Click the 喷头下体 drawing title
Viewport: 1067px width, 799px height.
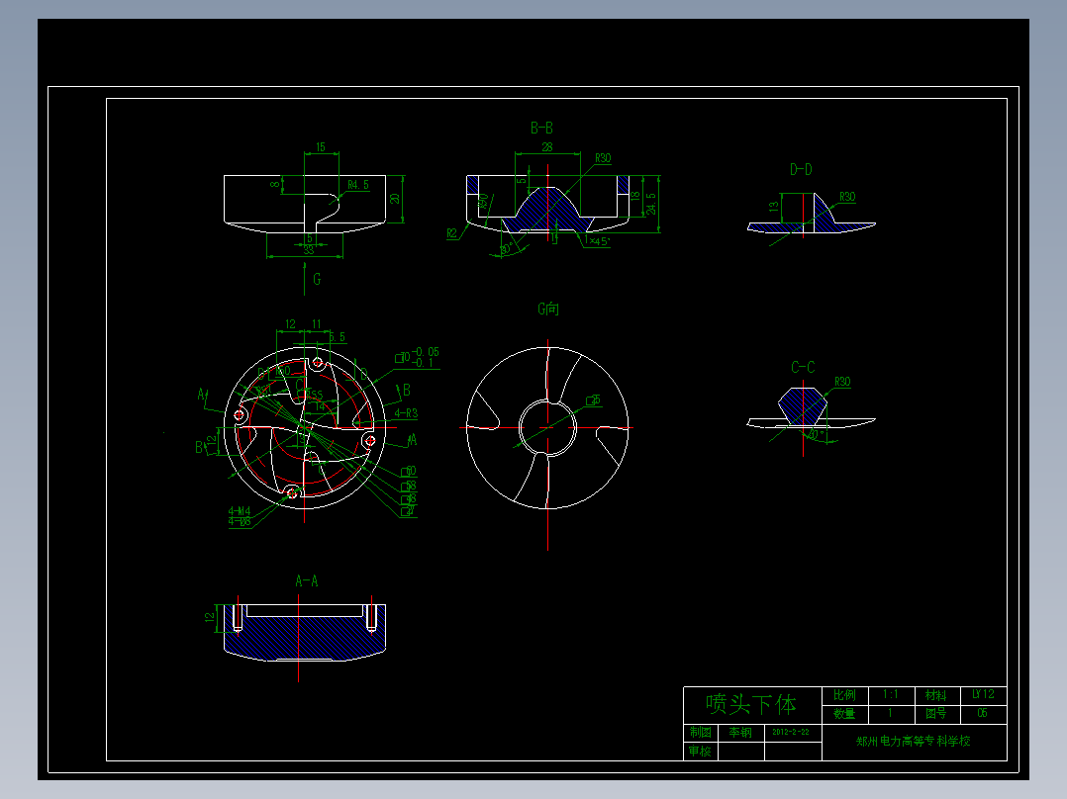click(750, 704)
